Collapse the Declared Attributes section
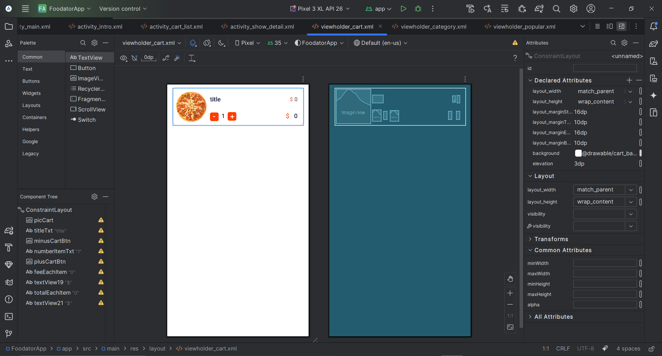 530,80
